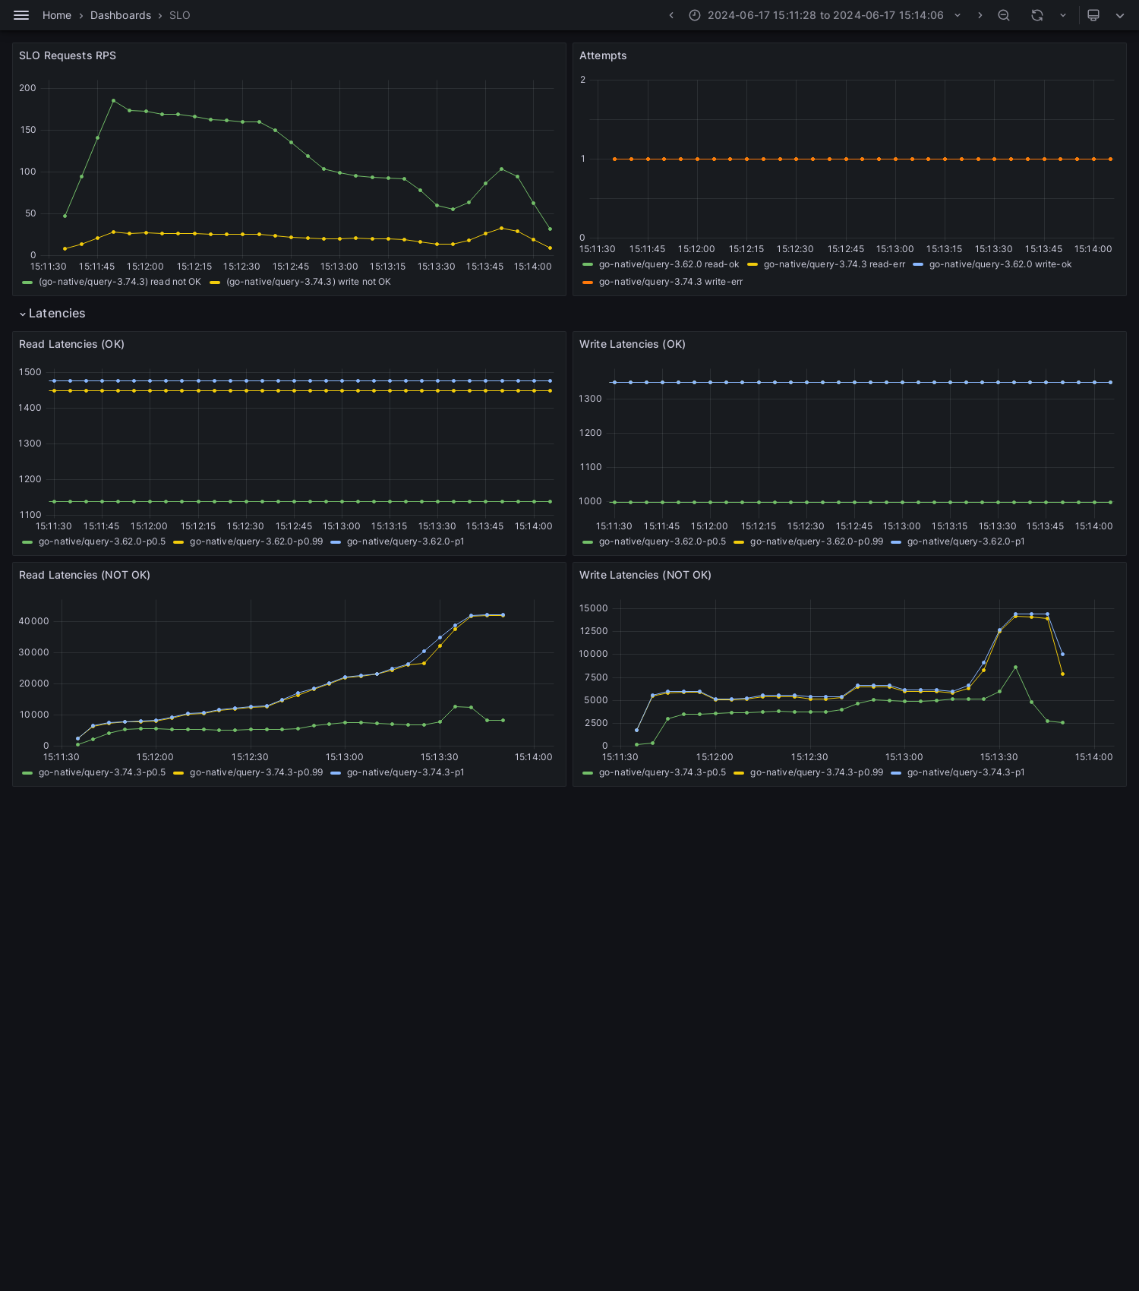The image size is (1139, 1291).
Task: Collapse the Latencies row
Action: pyautogui.click(x=52, y=314)
